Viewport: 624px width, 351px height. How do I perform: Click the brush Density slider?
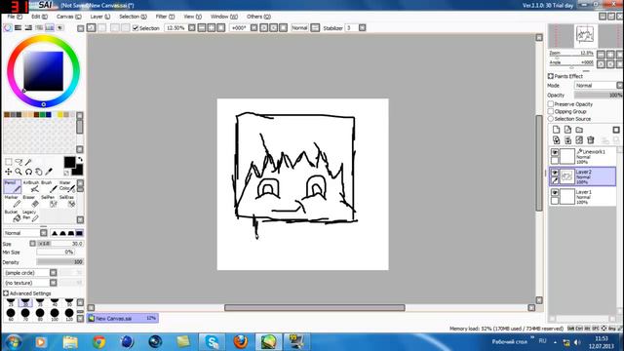click(x=59, y=262)
